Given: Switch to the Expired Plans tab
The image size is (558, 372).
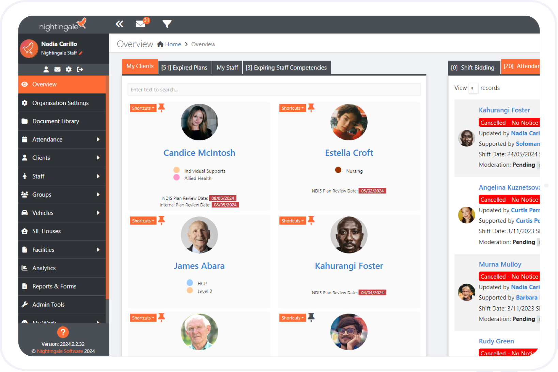Looking at the screenshot, I should pyautogui.click(x=185, y=67).
